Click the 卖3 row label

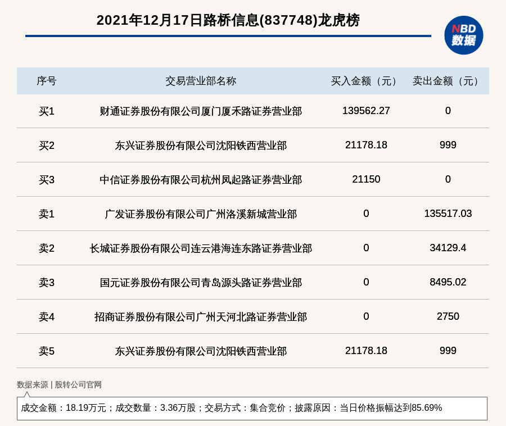(47, 283)
